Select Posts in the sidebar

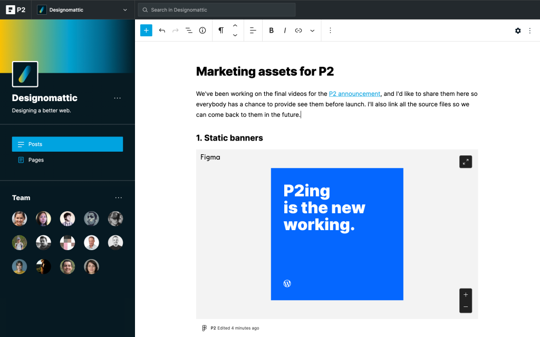[x=67, y=144]
